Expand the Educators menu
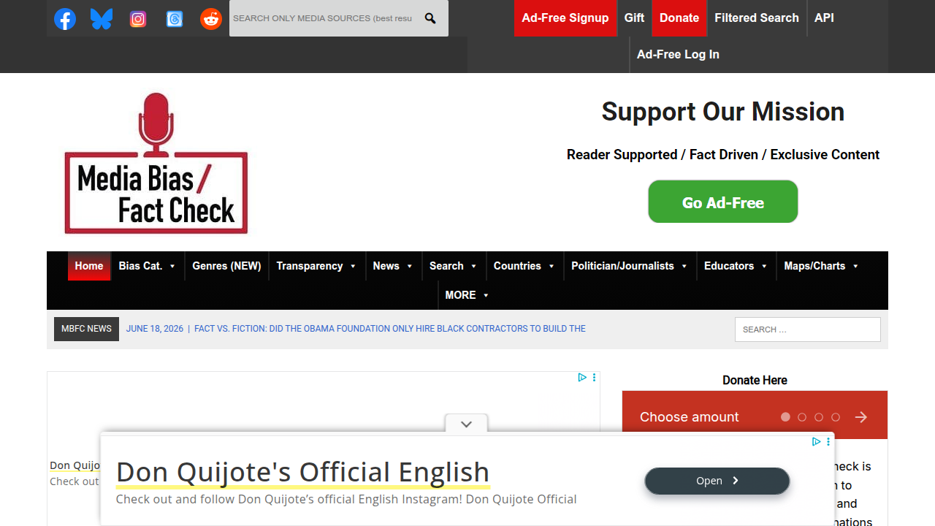 tap(736, 266)
